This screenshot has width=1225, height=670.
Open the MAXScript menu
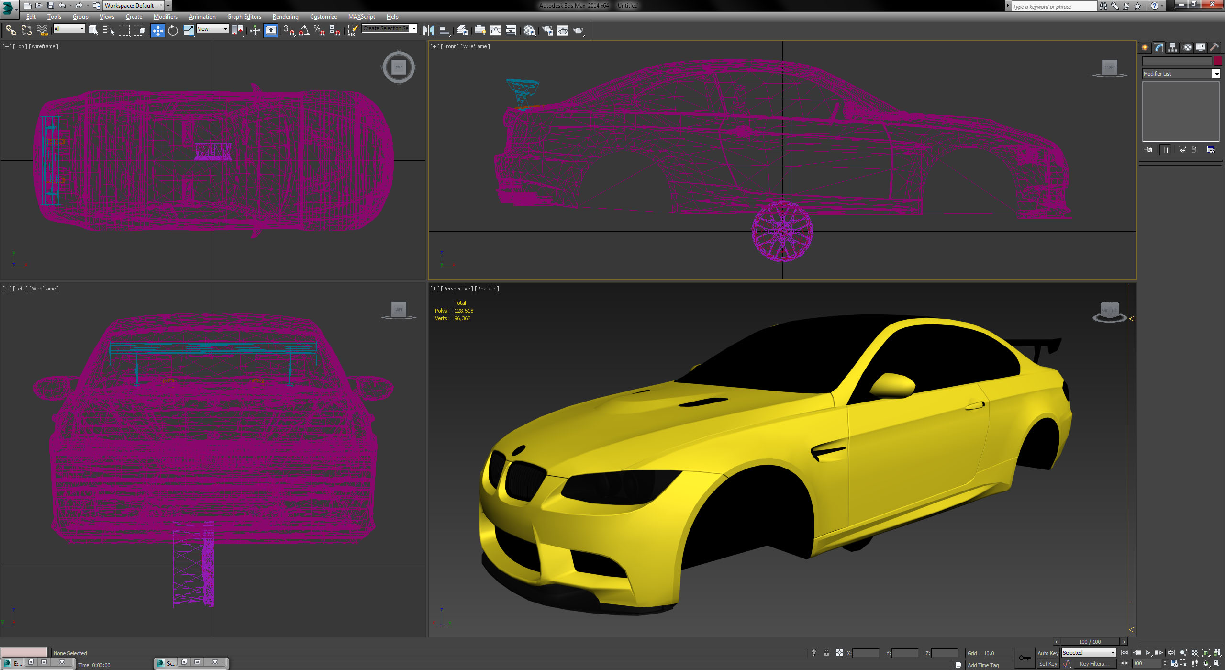361,17
